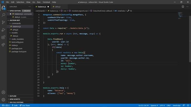Open notifications bell in status bar
Viewport: 191px width, 107px height.
(x=188, y=106)
